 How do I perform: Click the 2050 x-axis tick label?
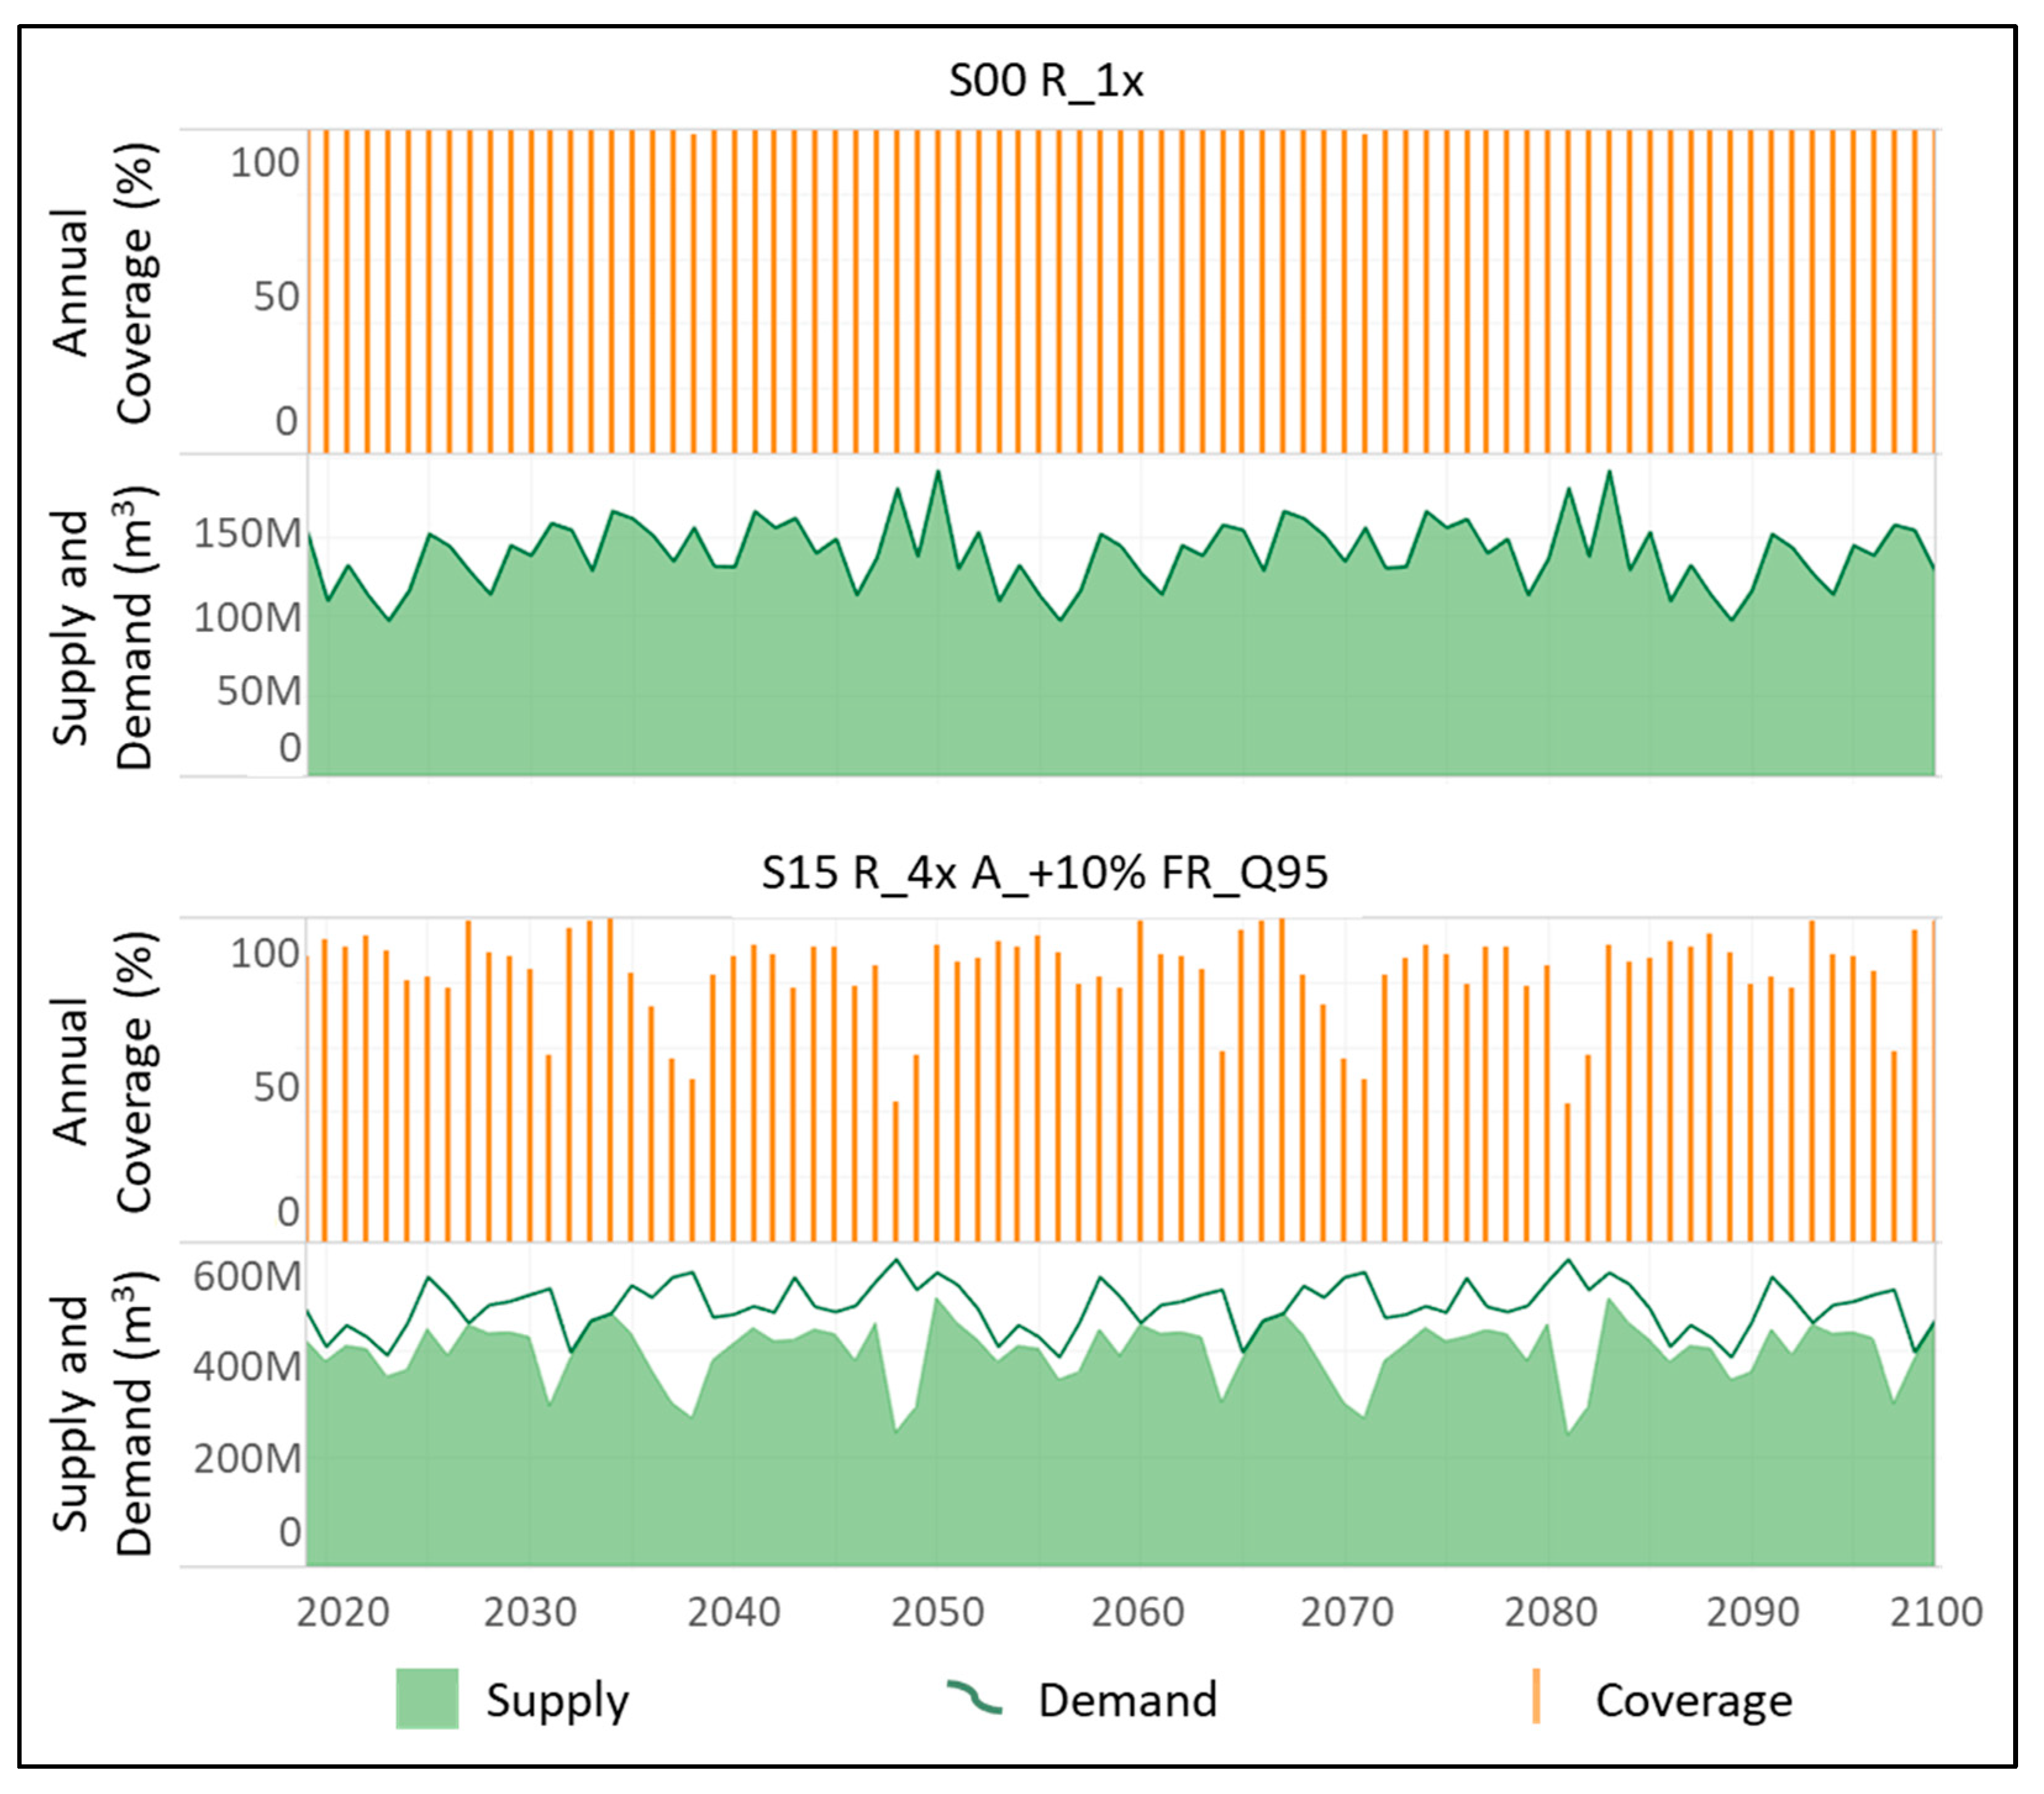click(938, 1612)
